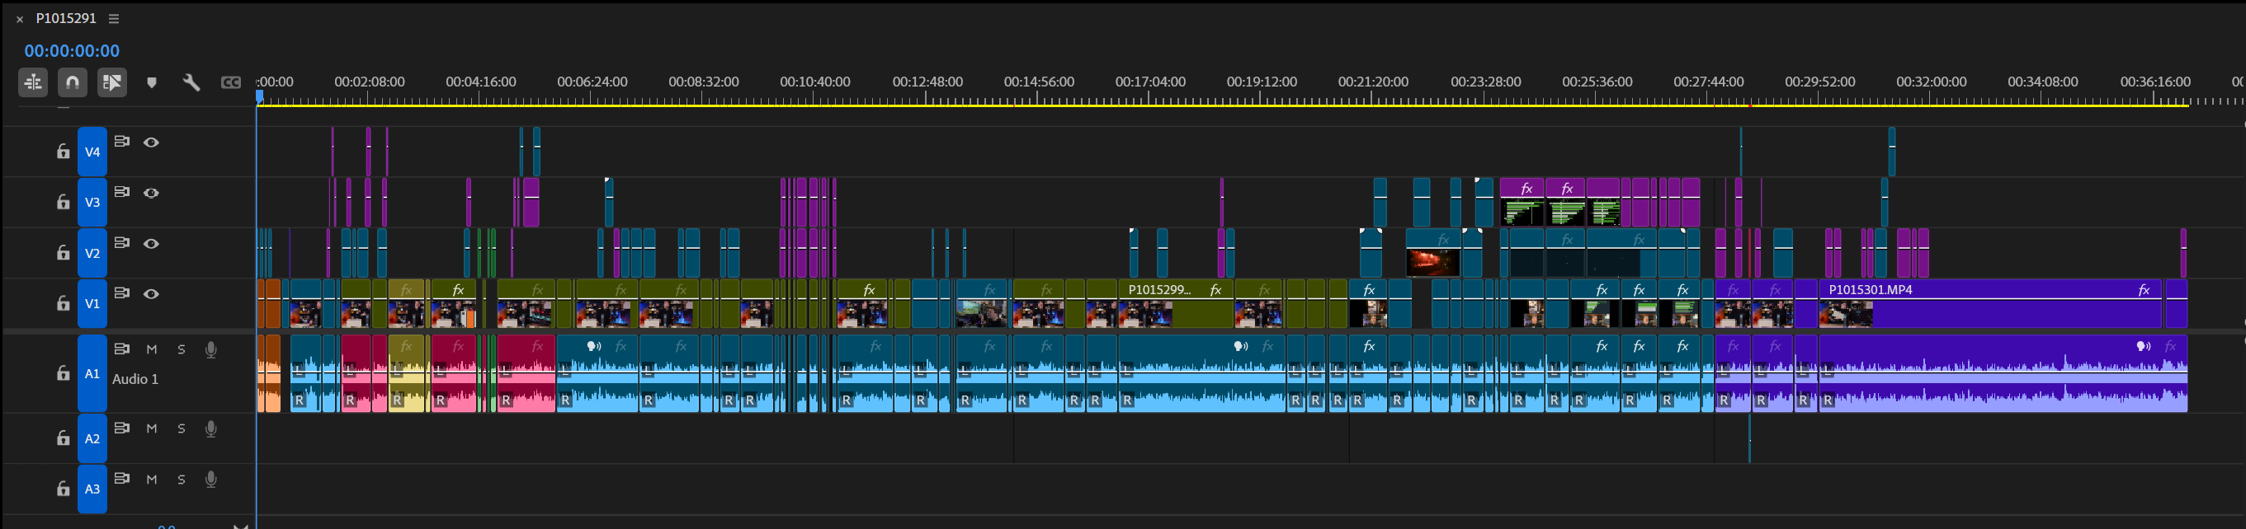Click the P1015291 sequence tab
The image size is (2246, 529).
66,18
